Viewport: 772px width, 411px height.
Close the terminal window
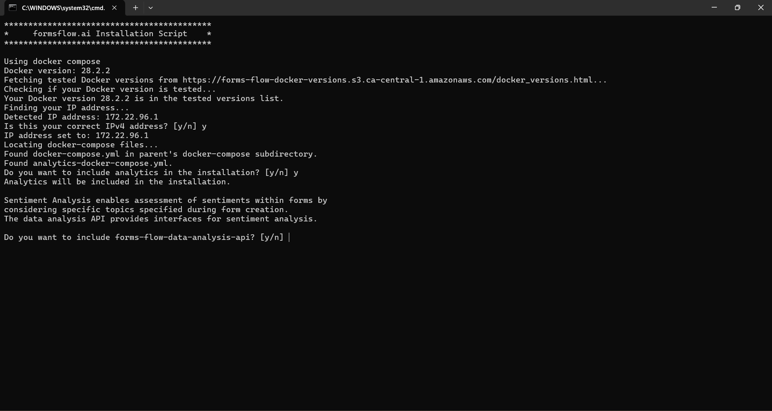coord(761,7)
